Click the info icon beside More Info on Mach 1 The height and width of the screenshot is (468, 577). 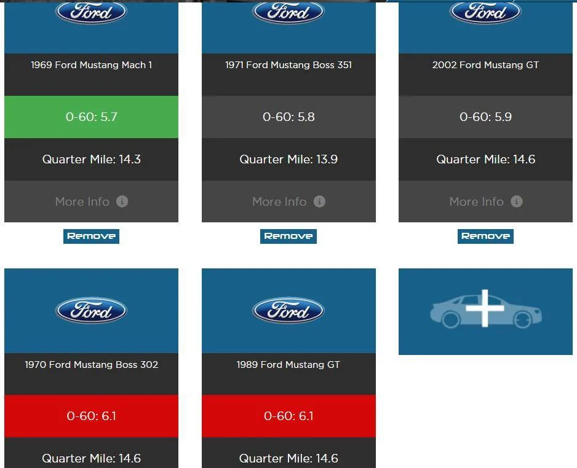pos(121,201)
